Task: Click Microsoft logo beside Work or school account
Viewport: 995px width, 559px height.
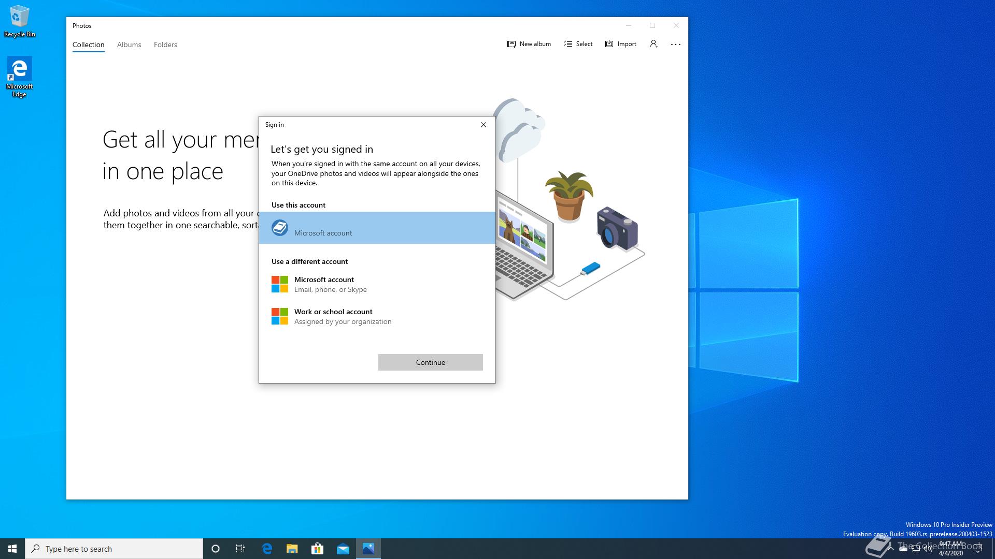Action: (x=280, y=316)
